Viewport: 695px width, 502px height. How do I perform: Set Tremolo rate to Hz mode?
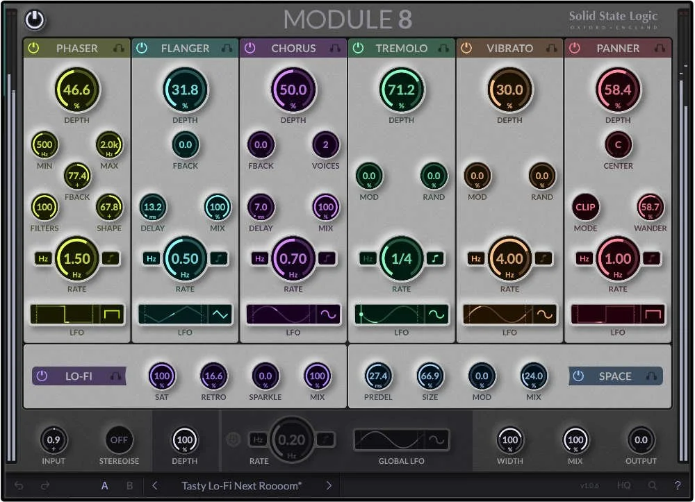click(368, 258)
